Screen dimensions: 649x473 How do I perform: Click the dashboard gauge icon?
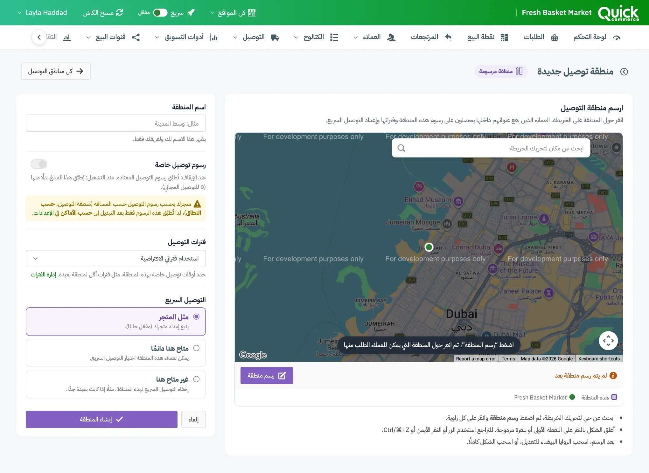pyautogui.click(x=617, y=38)
